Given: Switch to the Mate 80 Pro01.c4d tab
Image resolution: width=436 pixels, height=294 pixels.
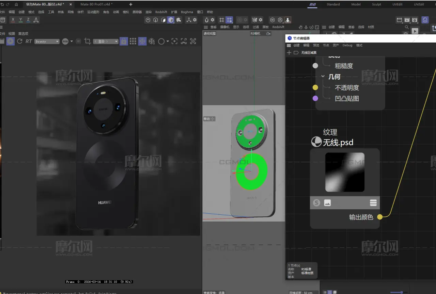Looking at the screenshot, I should (96, 4).
